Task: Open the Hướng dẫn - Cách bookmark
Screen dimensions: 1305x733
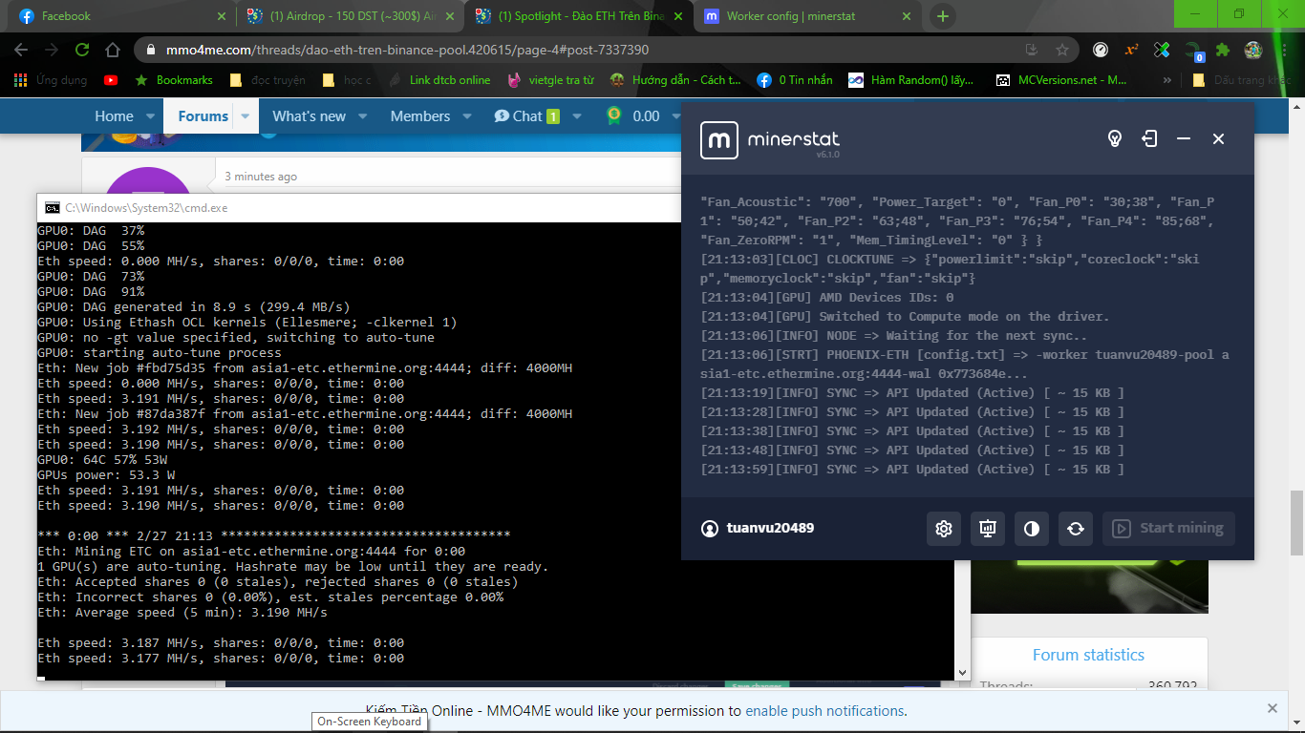Action: click(675, 80)
